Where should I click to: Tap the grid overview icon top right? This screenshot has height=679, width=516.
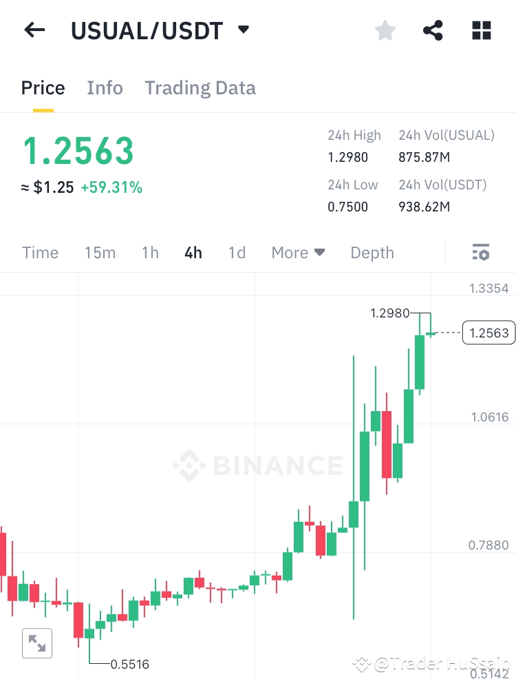click(481, 30)
